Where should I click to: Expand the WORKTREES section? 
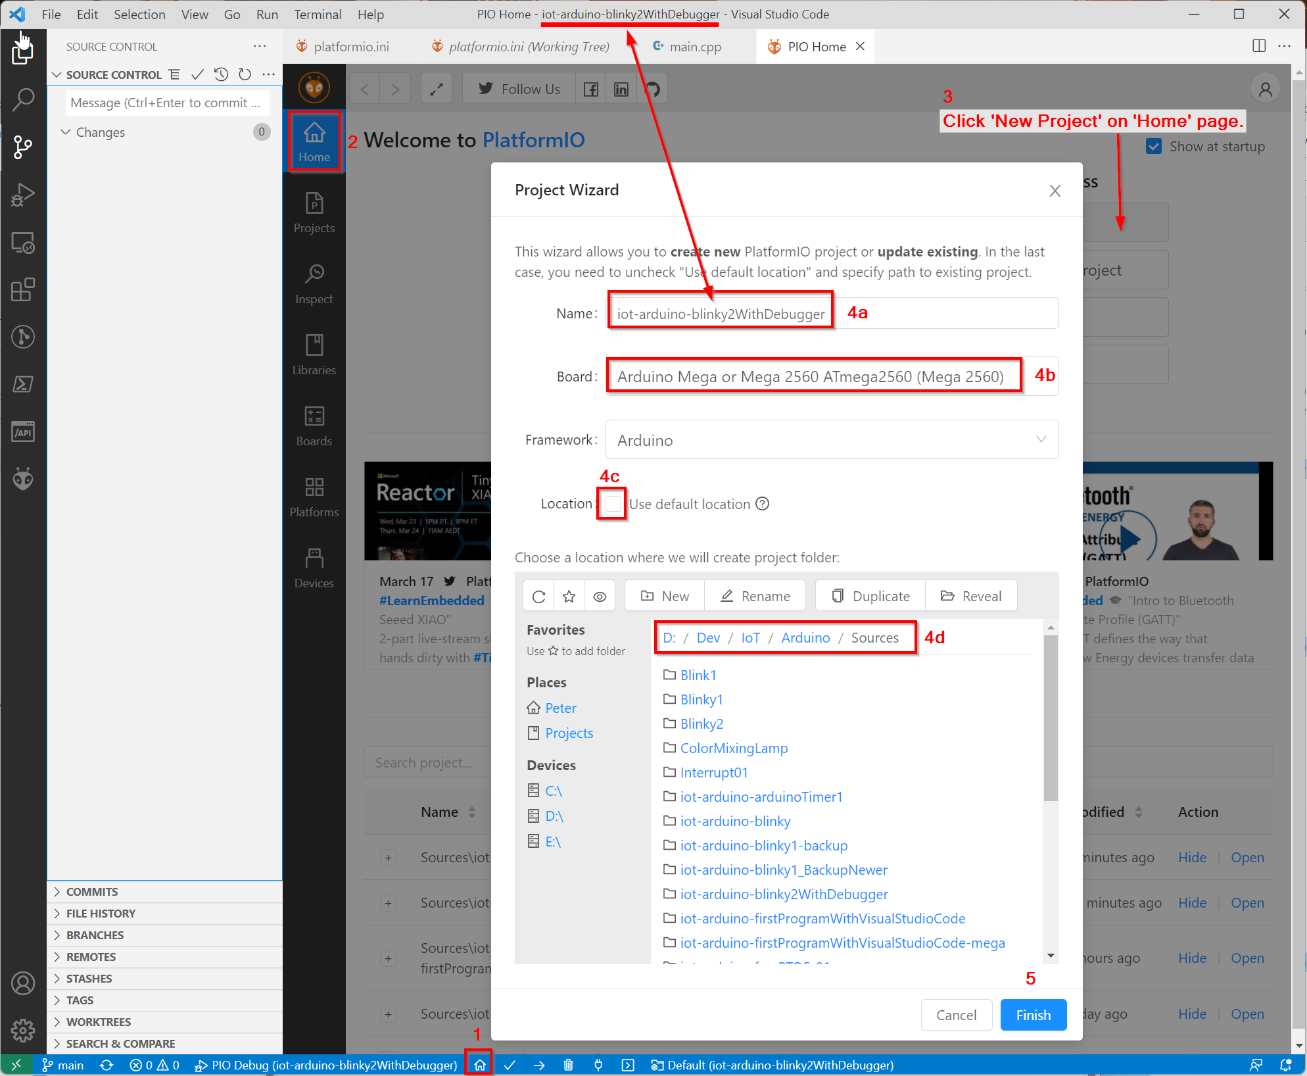pos(164,1021)
